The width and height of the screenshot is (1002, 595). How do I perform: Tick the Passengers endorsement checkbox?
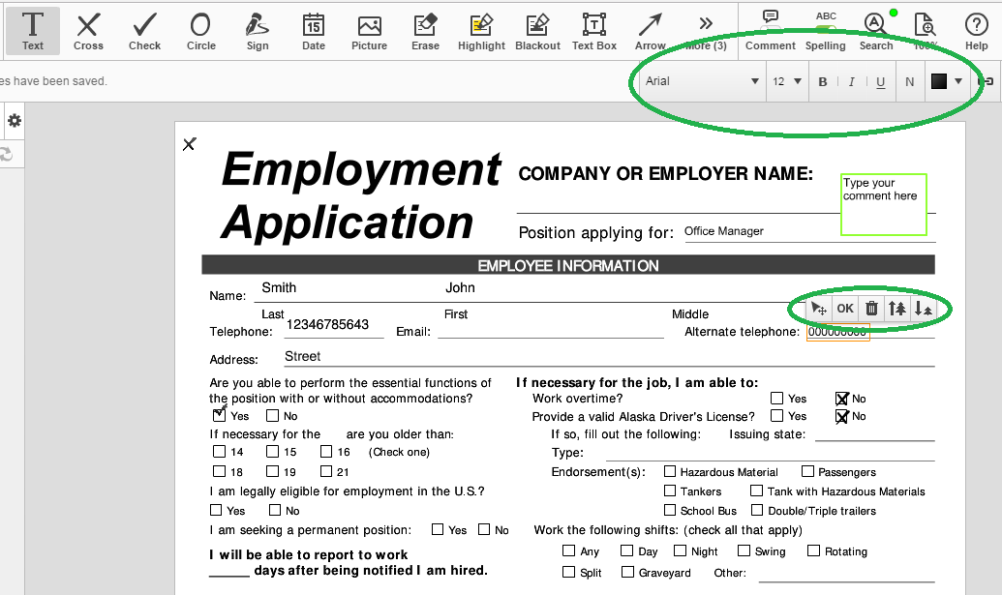(x=807, y=471)
